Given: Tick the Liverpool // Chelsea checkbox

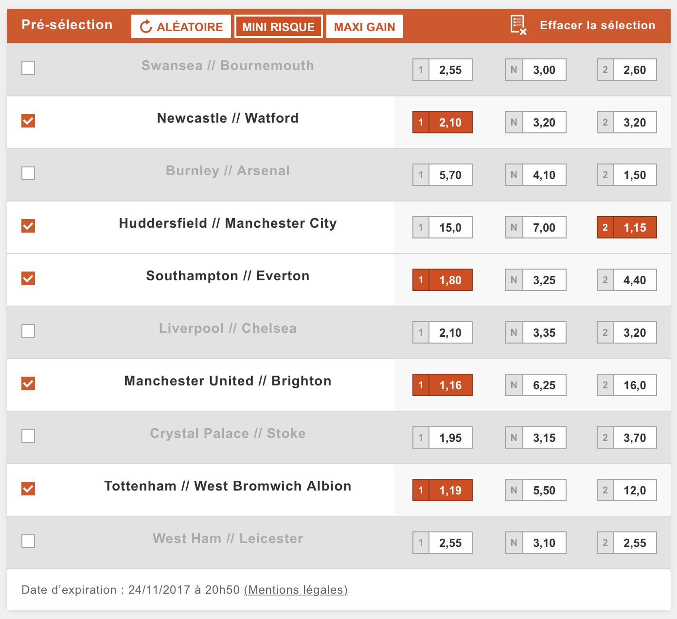Looking at the screenshot, I should tap(28, 331).
